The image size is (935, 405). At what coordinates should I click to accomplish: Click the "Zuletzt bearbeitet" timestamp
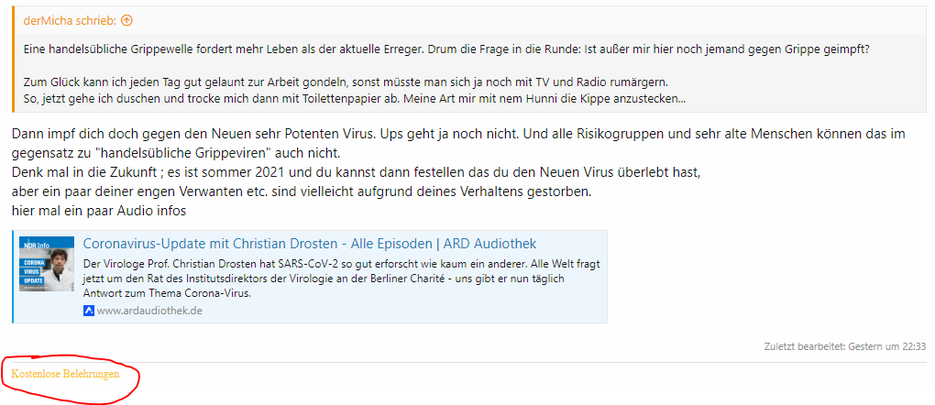844,346
